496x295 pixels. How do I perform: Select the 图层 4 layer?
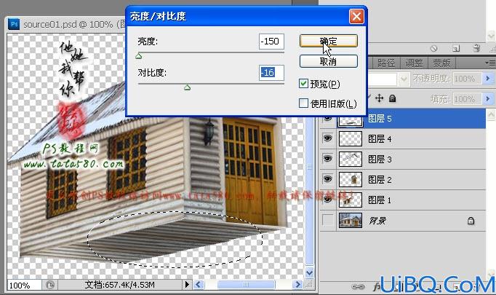(x=403, y=139)
